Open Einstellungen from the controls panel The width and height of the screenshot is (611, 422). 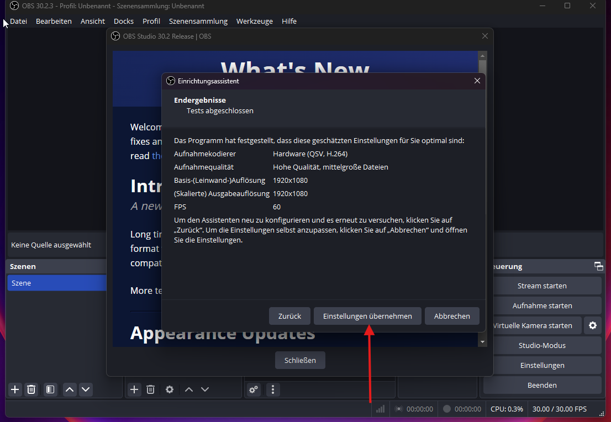[x=542, y=365]
